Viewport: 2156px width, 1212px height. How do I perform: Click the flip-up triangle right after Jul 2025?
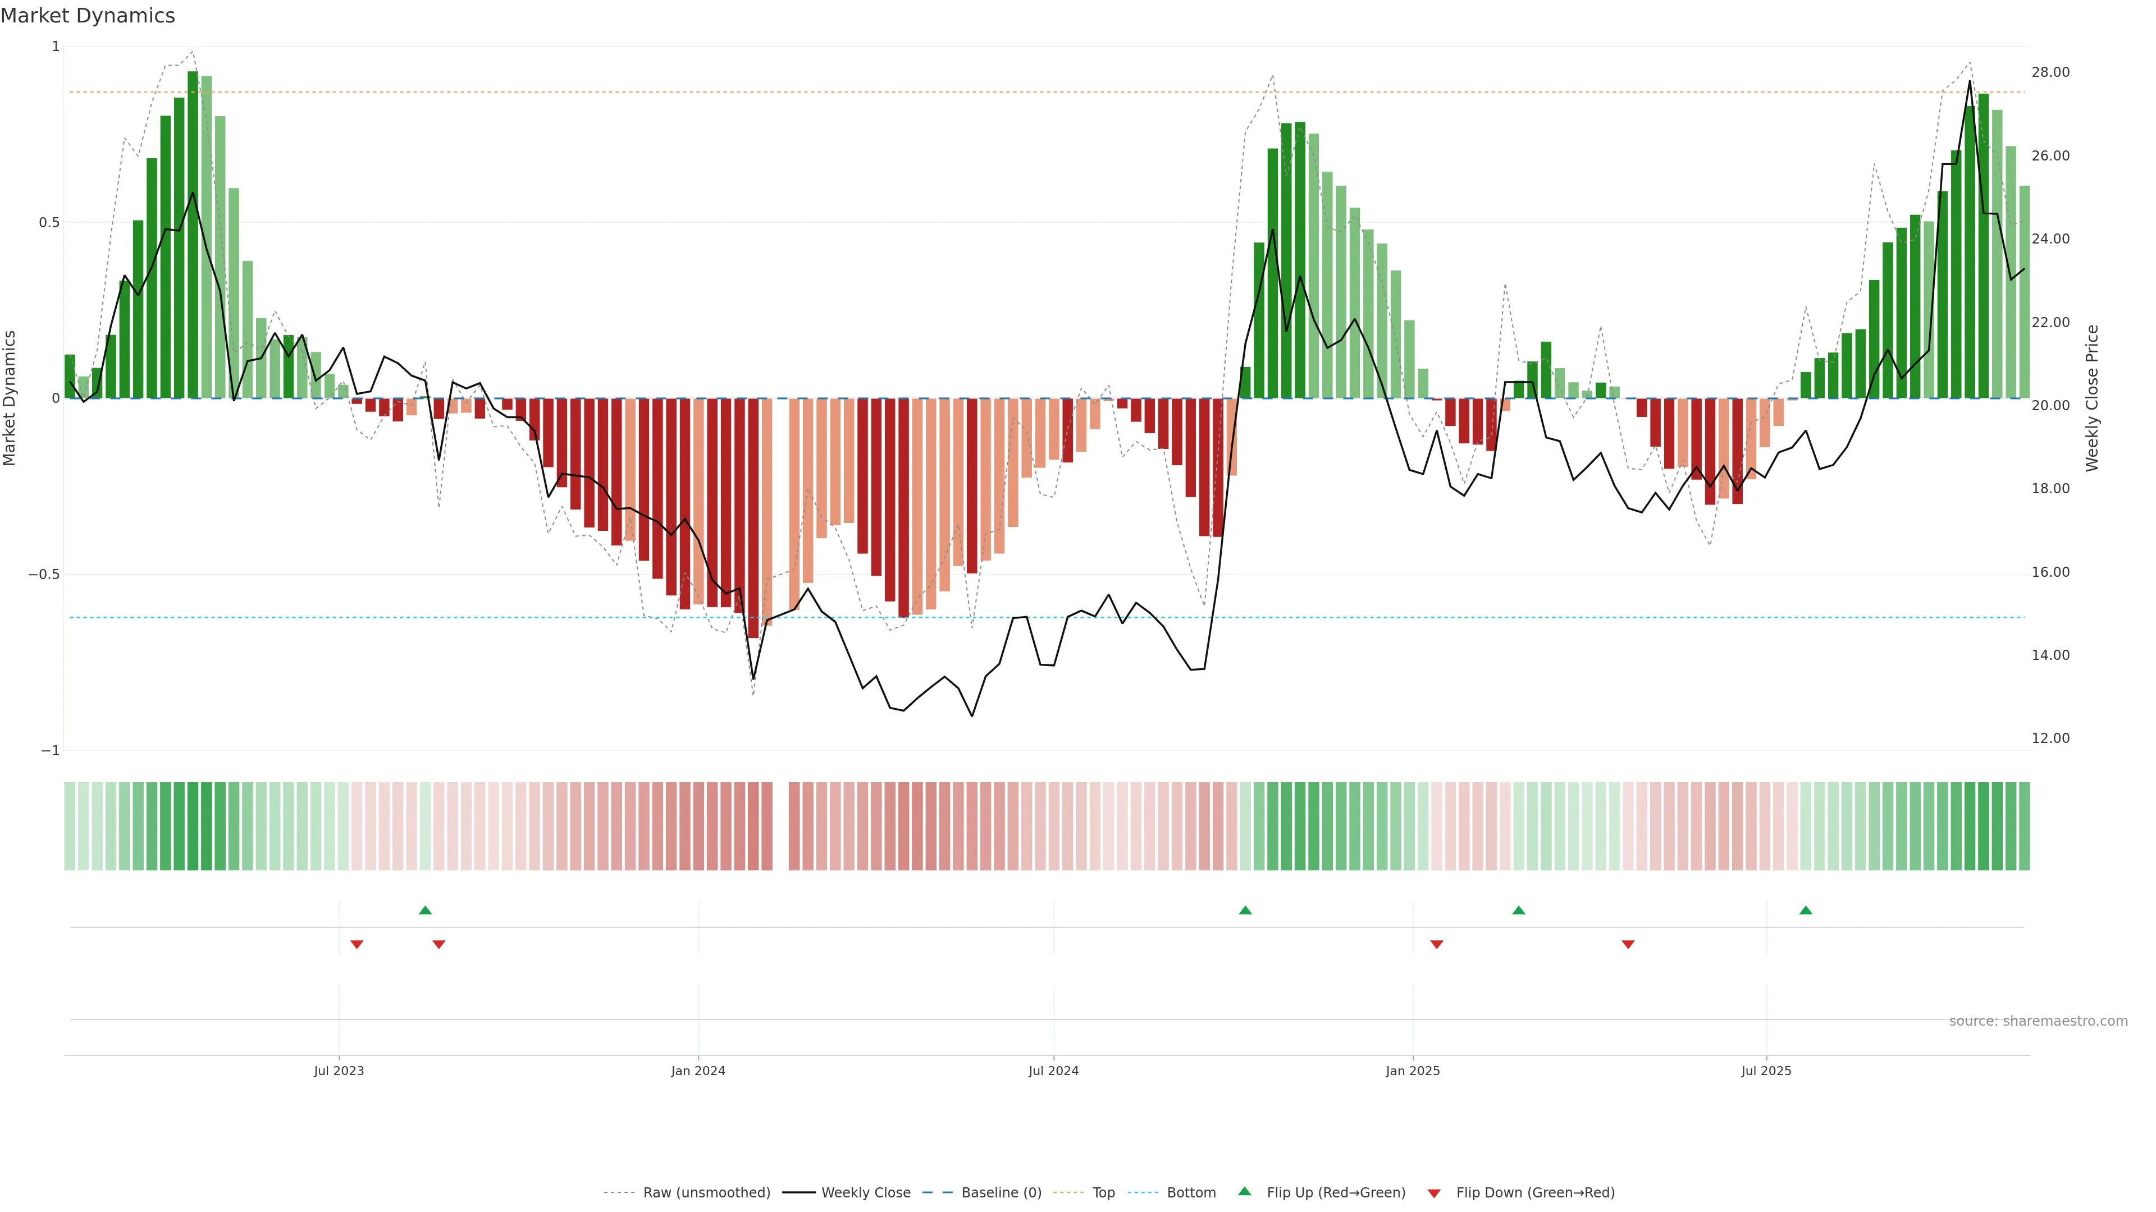1806,910
